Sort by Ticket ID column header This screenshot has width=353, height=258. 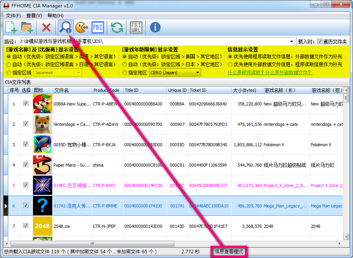pos(210,90)
